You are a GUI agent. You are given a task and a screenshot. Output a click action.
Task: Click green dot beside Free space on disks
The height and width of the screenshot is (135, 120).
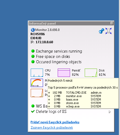[x=33, y=56]
